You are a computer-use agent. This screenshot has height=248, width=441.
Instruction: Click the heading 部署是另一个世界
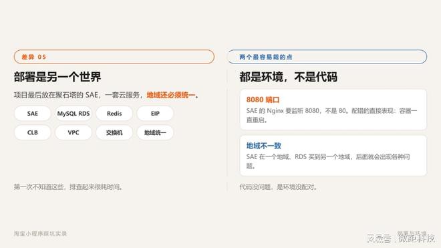57,77
